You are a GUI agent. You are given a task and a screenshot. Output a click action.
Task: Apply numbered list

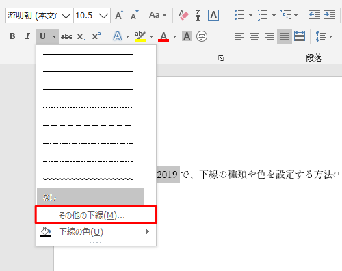click(263, 15)
